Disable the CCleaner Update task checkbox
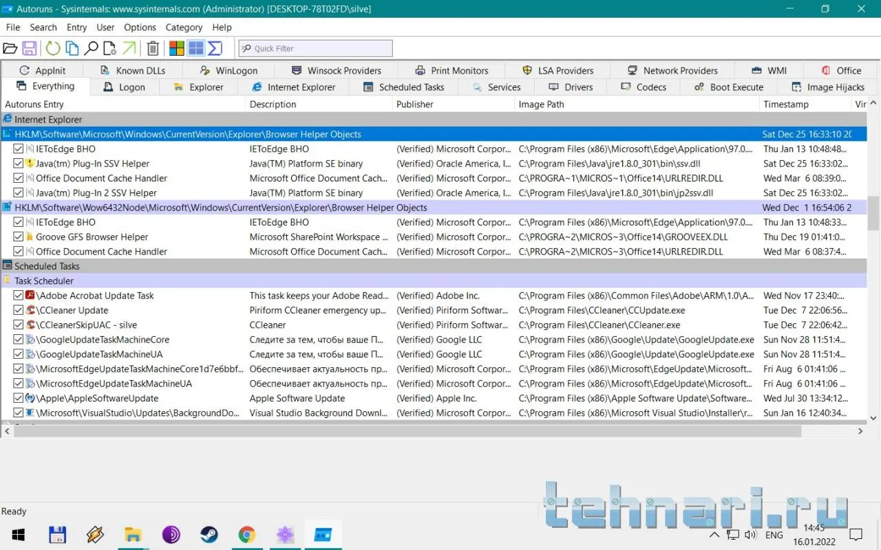The image size is (881, 550). [19, 310]
